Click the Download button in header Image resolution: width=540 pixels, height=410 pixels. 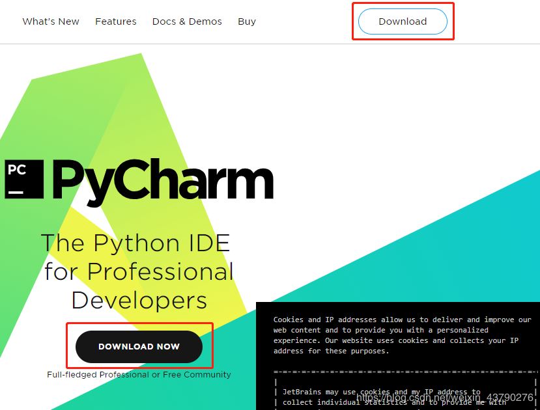tap(403, 21)
